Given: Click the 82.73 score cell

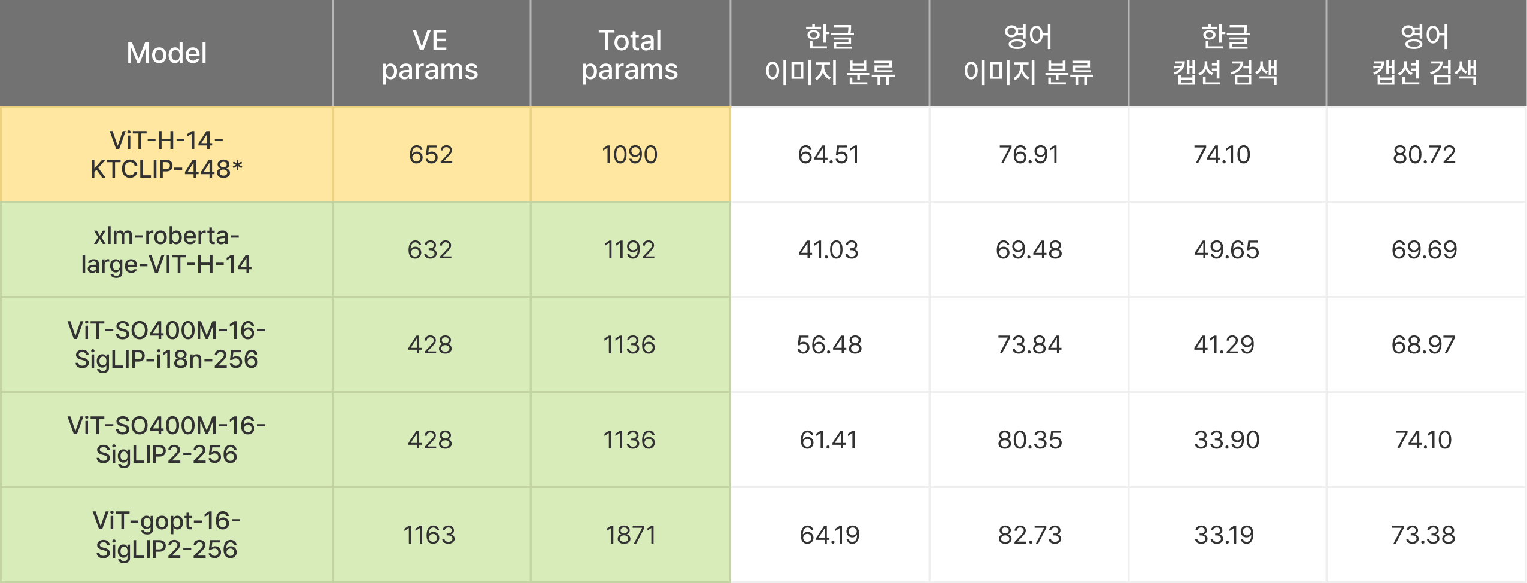Looking at the screenshot, I should click(x=1028, y=535).
